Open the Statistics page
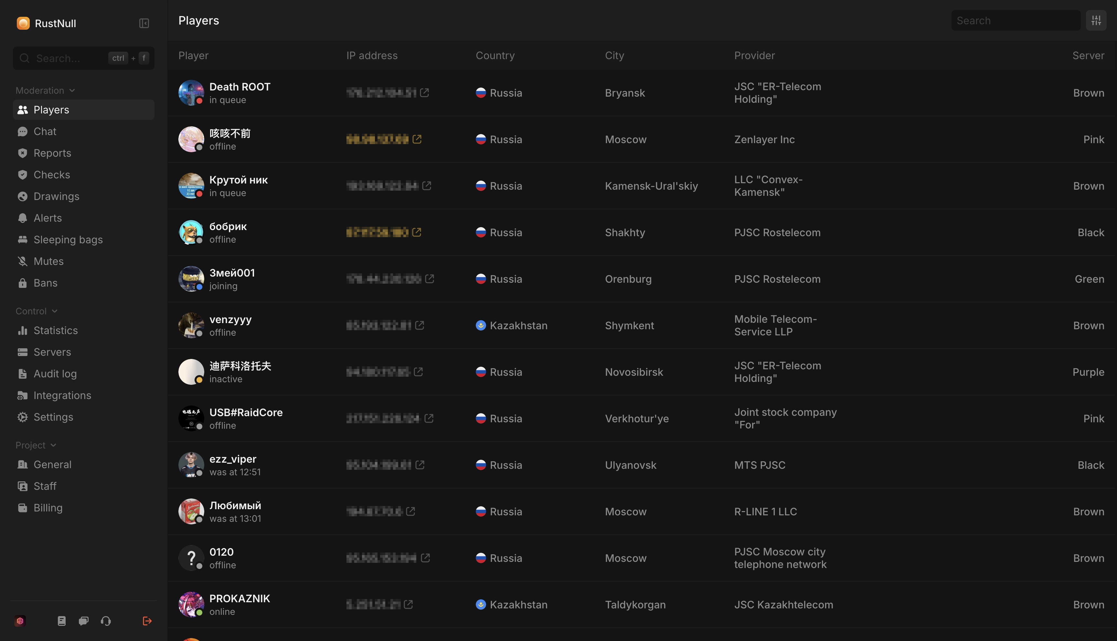 coord(56,330)
